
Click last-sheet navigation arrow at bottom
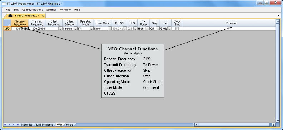point(18,125)
